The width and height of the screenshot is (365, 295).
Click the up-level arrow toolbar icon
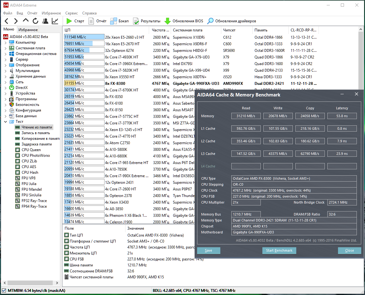(x=26, y=20)
